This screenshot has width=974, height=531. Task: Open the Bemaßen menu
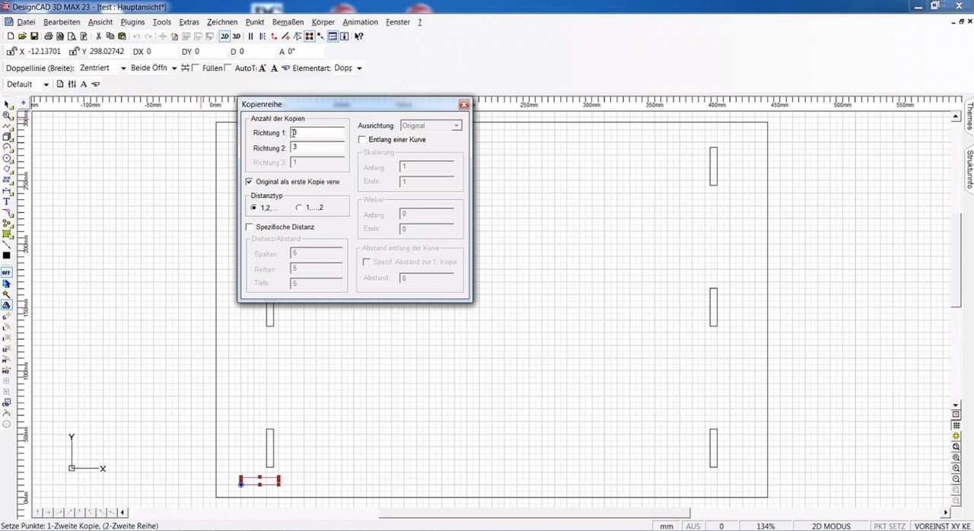288,22
